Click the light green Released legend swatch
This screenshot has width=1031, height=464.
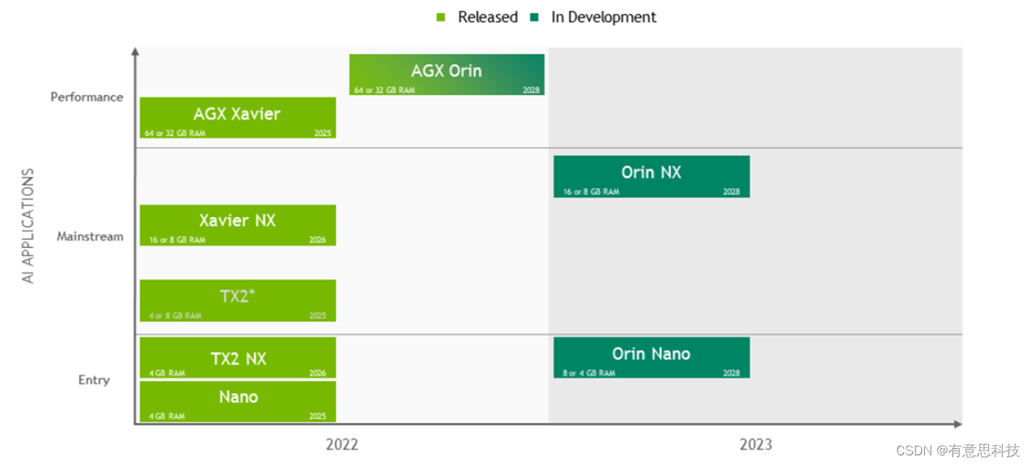441,17
